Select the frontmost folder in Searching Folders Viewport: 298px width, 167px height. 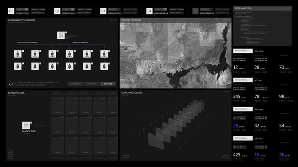156,141
